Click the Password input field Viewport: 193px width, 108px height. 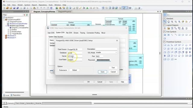click(x=103, y=60)
